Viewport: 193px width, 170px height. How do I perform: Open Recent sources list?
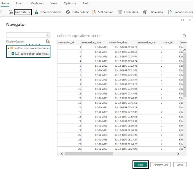[183, 12]
